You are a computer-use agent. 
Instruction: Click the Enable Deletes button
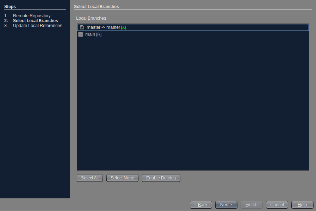(161, 178)
